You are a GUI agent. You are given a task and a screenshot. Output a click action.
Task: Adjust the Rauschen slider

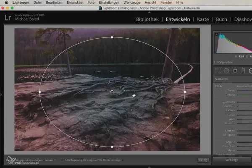(x=244, y=146)
